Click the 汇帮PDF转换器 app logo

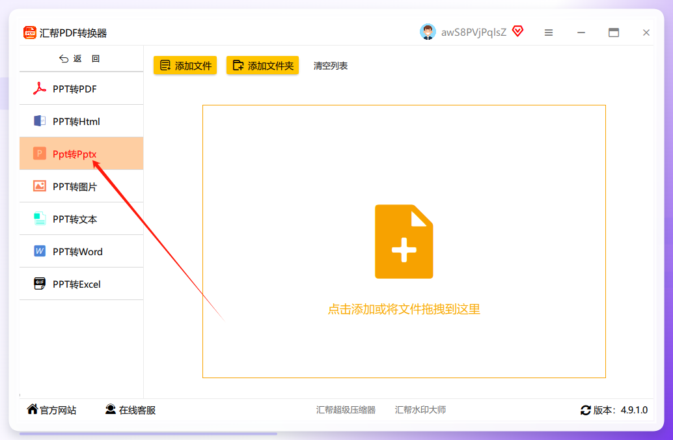[30, 33]
